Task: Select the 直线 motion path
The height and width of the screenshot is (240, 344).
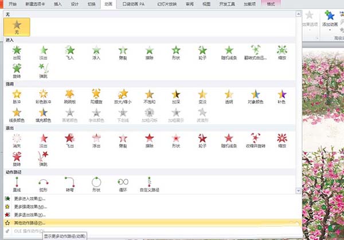Action: point(17,184)
